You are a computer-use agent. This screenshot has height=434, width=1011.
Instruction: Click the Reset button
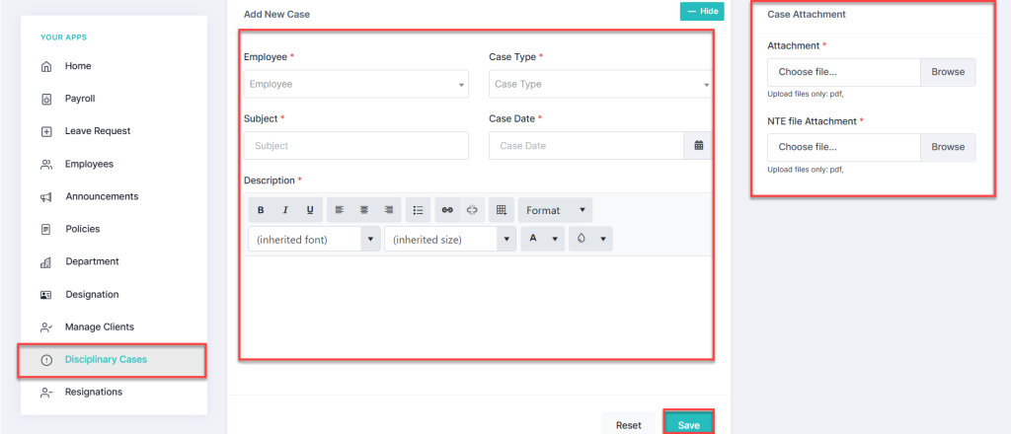point(629,424)
